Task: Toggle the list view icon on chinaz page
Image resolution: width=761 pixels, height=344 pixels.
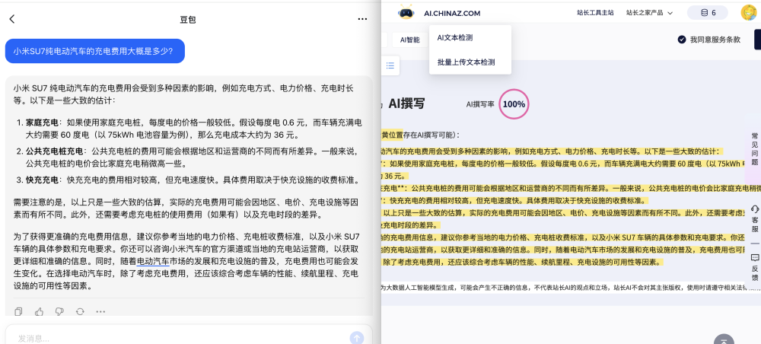Action: coord(390,65)
